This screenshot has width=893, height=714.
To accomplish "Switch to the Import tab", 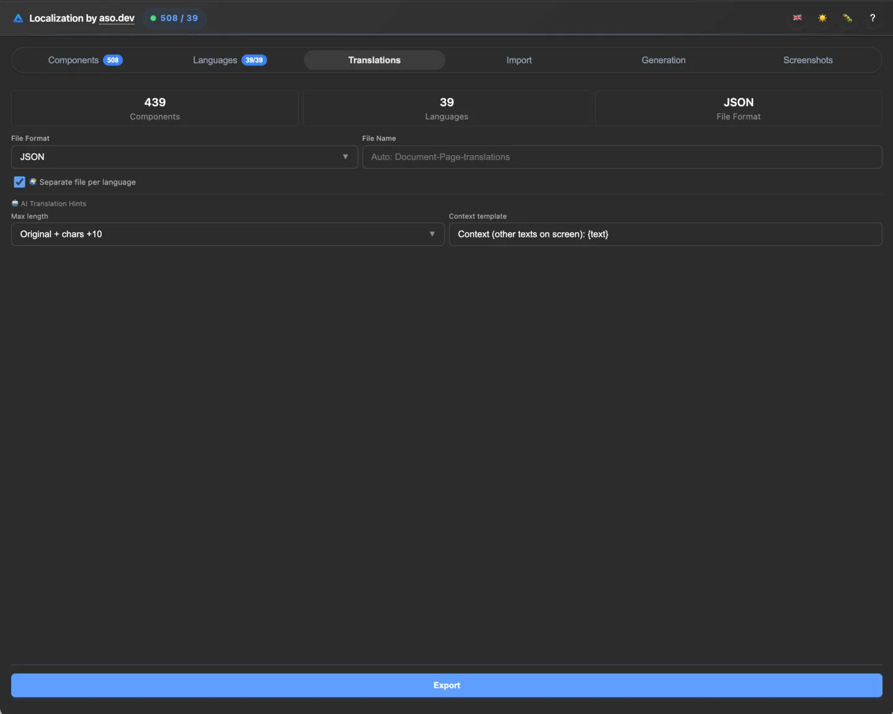I will pyautogui.click(x=519, y=60).
